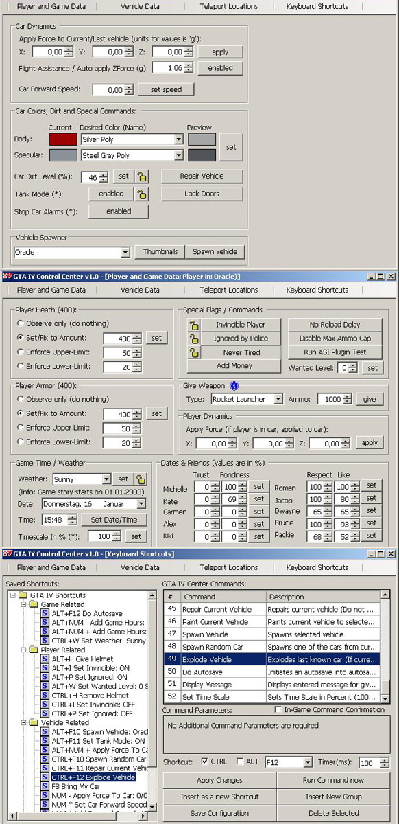This screenshot has width=399, height=824.
Task: Open the shortcut key dropdown showing F12
Action: click(x=307, y=762)
